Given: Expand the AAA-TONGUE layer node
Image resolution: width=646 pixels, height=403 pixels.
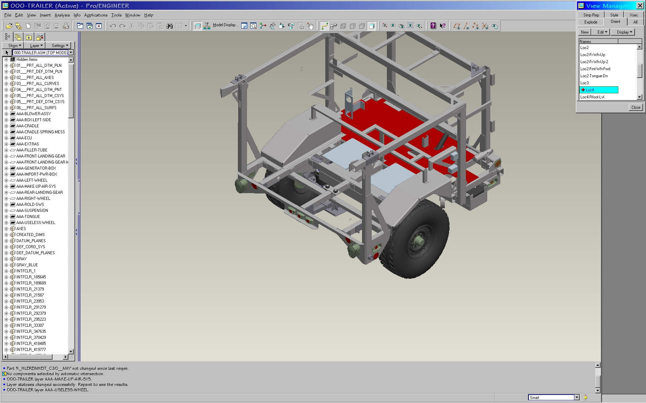Looking at the screenshot, I should 6,217.
